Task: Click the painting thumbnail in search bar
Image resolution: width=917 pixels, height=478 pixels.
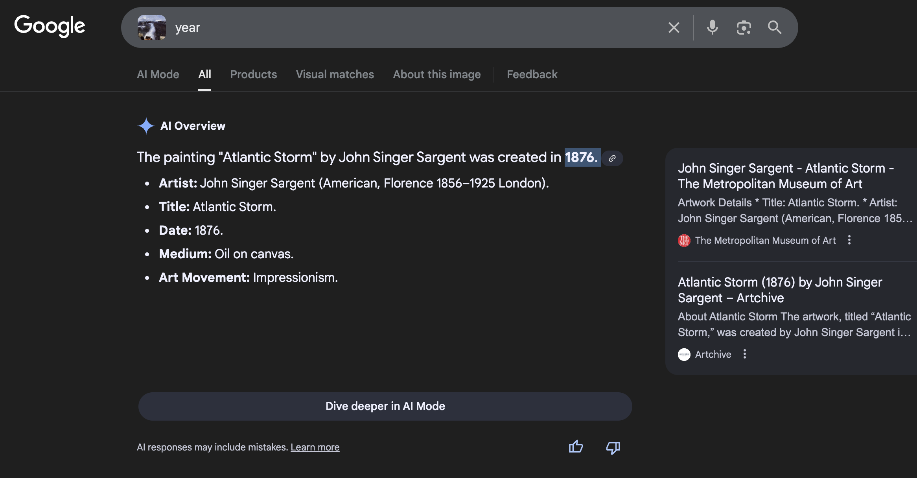Action: point(152,28)
